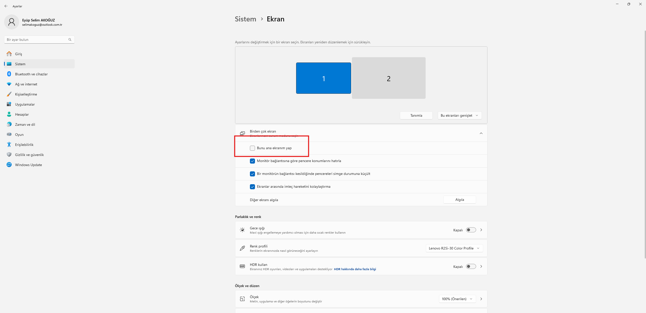Screen dimensions: 646x313
Task: Click the Oyun gamepad icon
Action: click(x=9, y=134)
